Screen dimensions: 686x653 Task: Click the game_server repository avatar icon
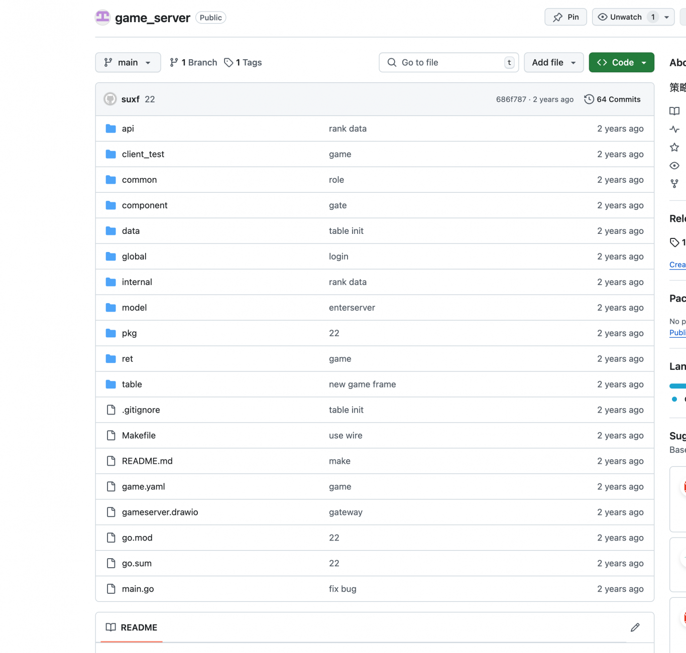[102, 18]
